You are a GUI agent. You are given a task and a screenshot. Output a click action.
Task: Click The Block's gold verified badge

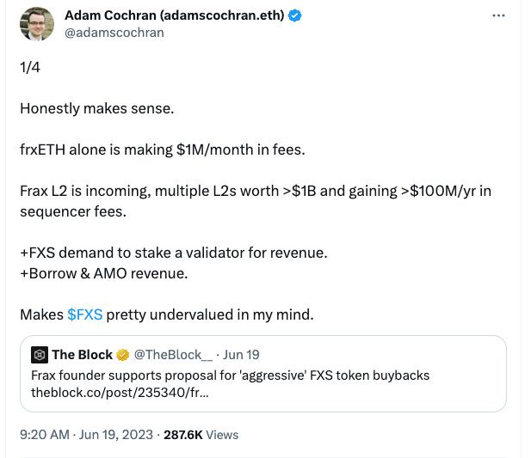point(122,355)
